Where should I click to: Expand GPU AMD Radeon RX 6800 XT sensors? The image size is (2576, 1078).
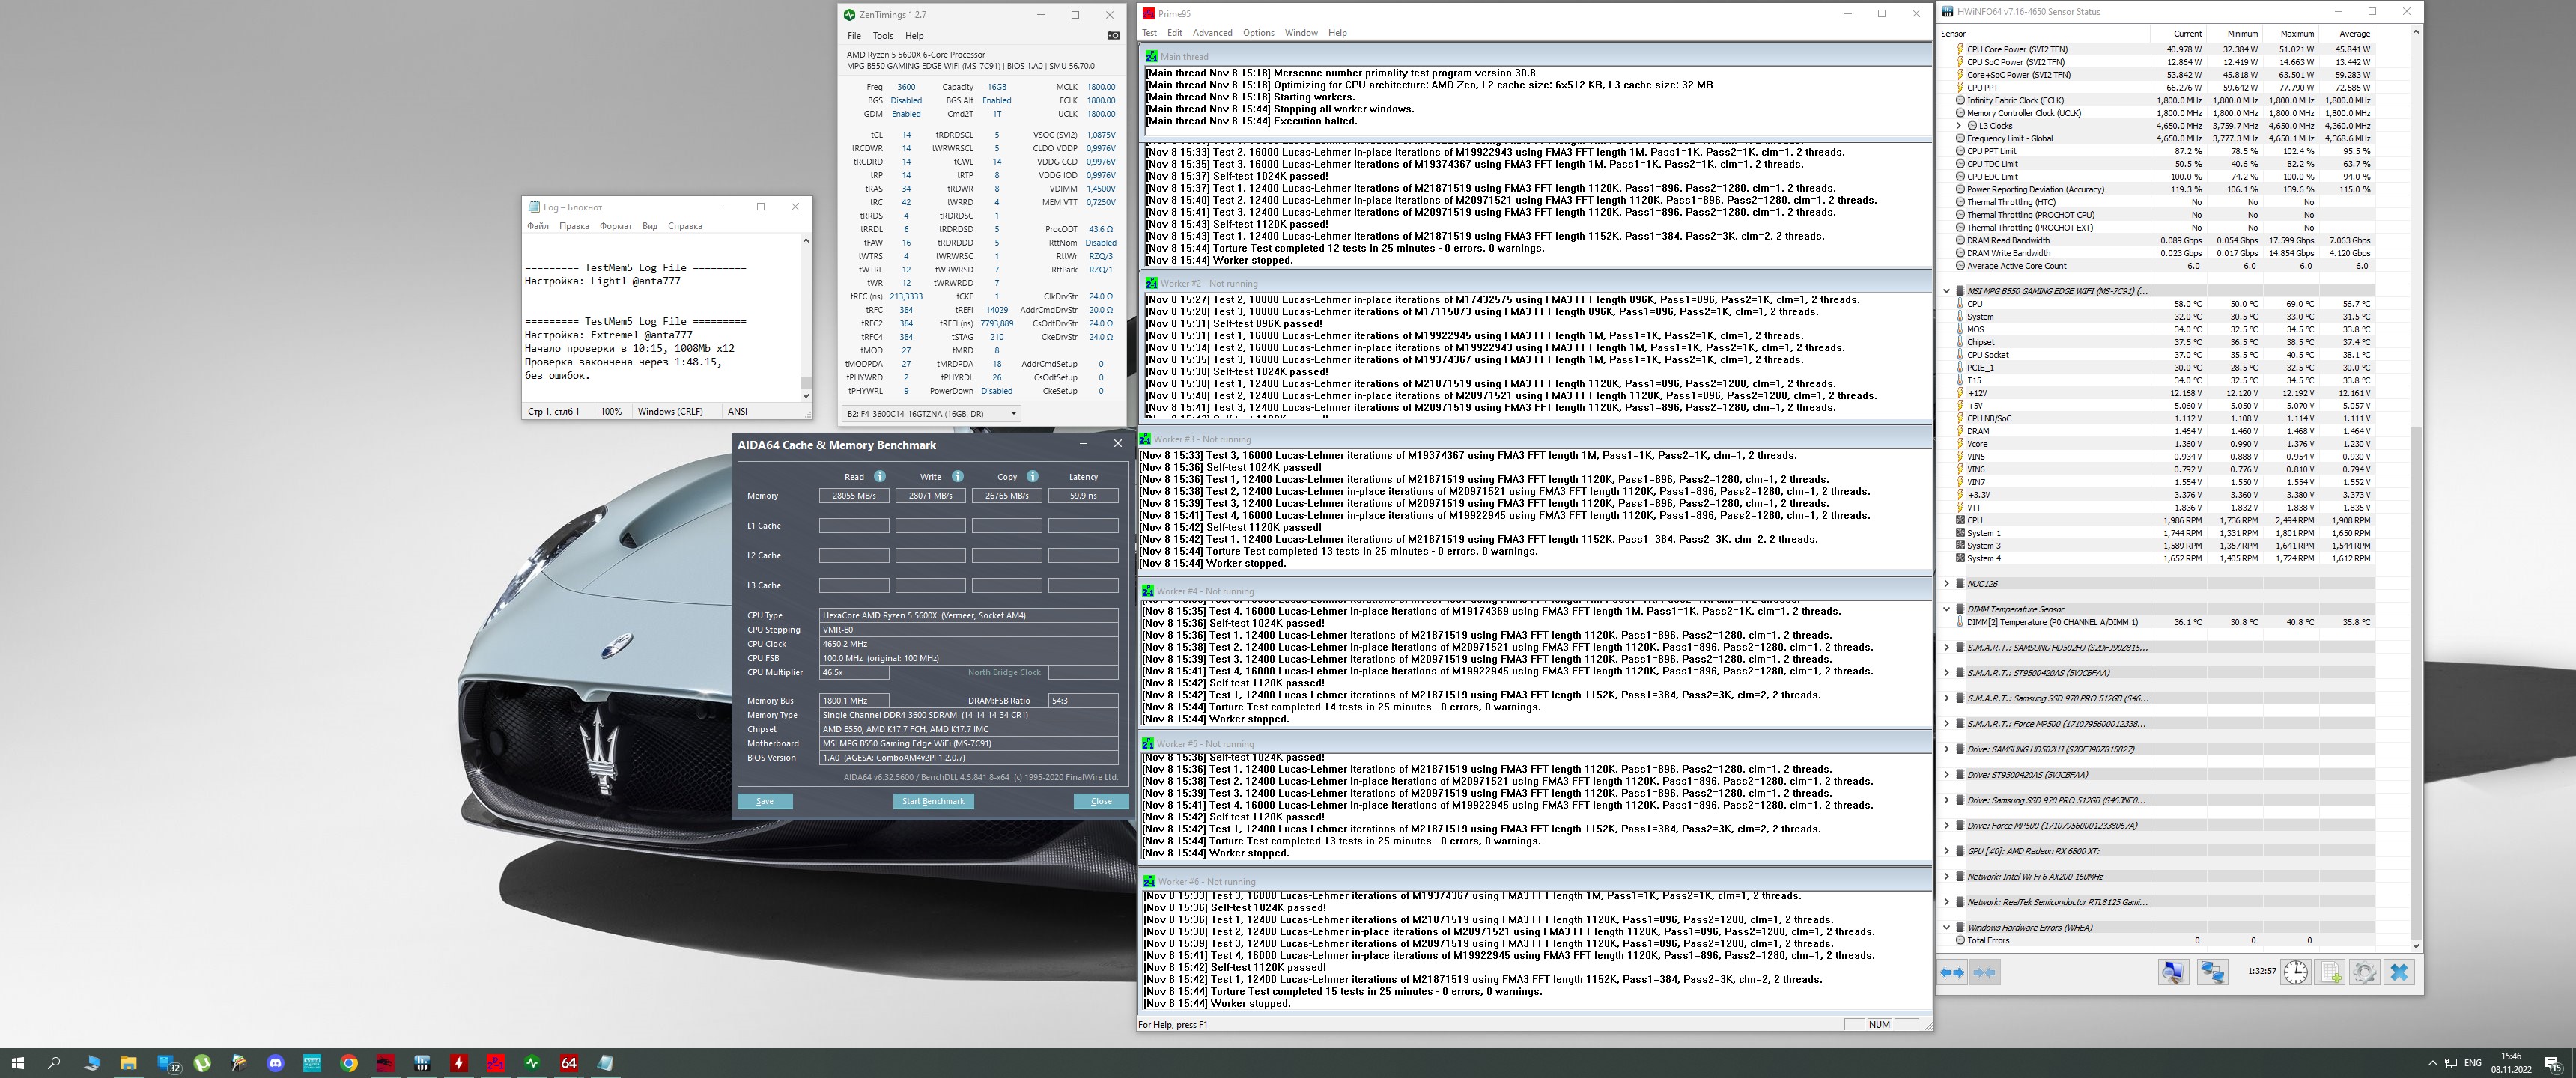click(1946, 851)
